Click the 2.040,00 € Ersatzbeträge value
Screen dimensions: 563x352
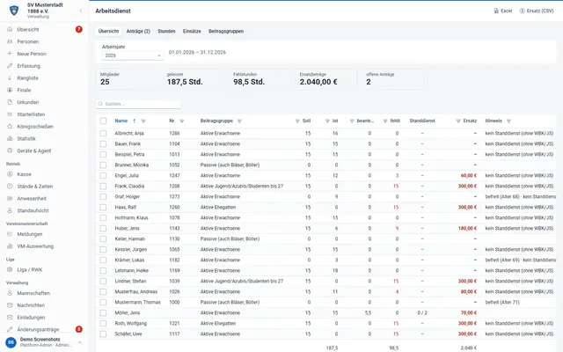coord(318,82)
